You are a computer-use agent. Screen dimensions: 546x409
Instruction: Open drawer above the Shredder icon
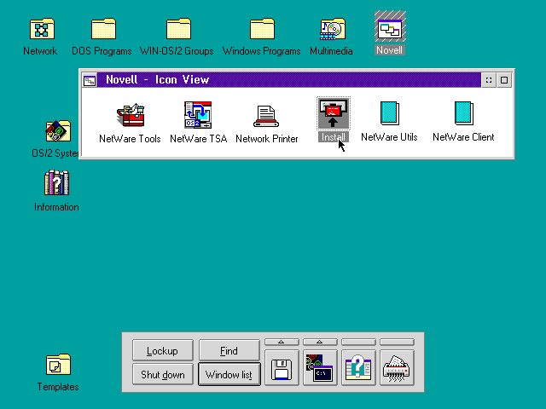pos(397,343)
